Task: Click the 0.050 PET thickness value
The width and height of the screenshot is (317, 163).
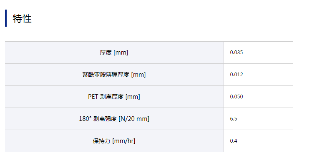Action: click(x=236, y=97)
